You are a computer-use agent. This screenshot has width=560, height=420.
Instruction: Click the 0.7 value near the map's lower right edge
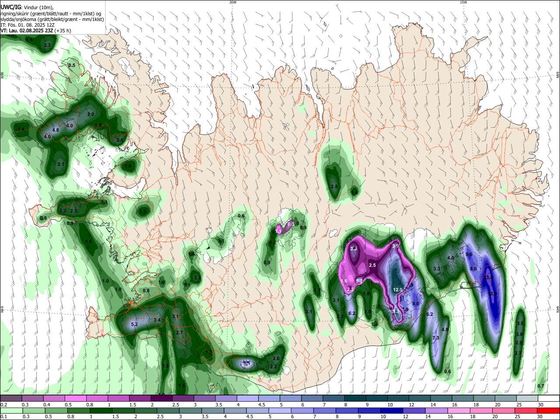tap(541, 386)
